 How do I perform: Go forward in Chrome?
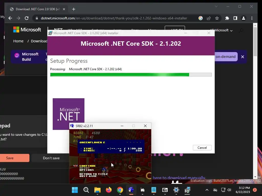(18, 18)
